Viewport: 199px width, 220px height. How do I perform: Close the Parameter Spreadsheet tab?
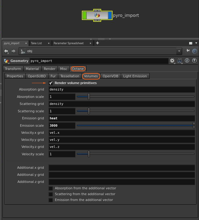(x=90, y=43)
